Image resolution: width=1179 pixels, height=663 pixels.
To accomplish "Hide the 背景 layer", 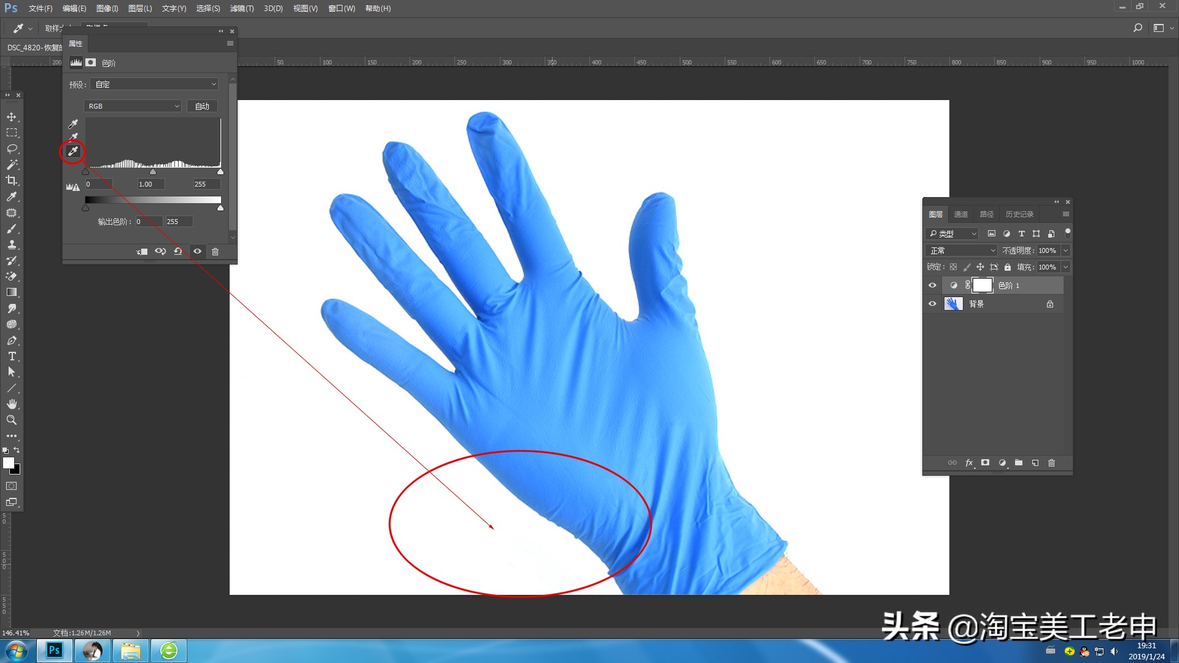I will tap(932, 304).
